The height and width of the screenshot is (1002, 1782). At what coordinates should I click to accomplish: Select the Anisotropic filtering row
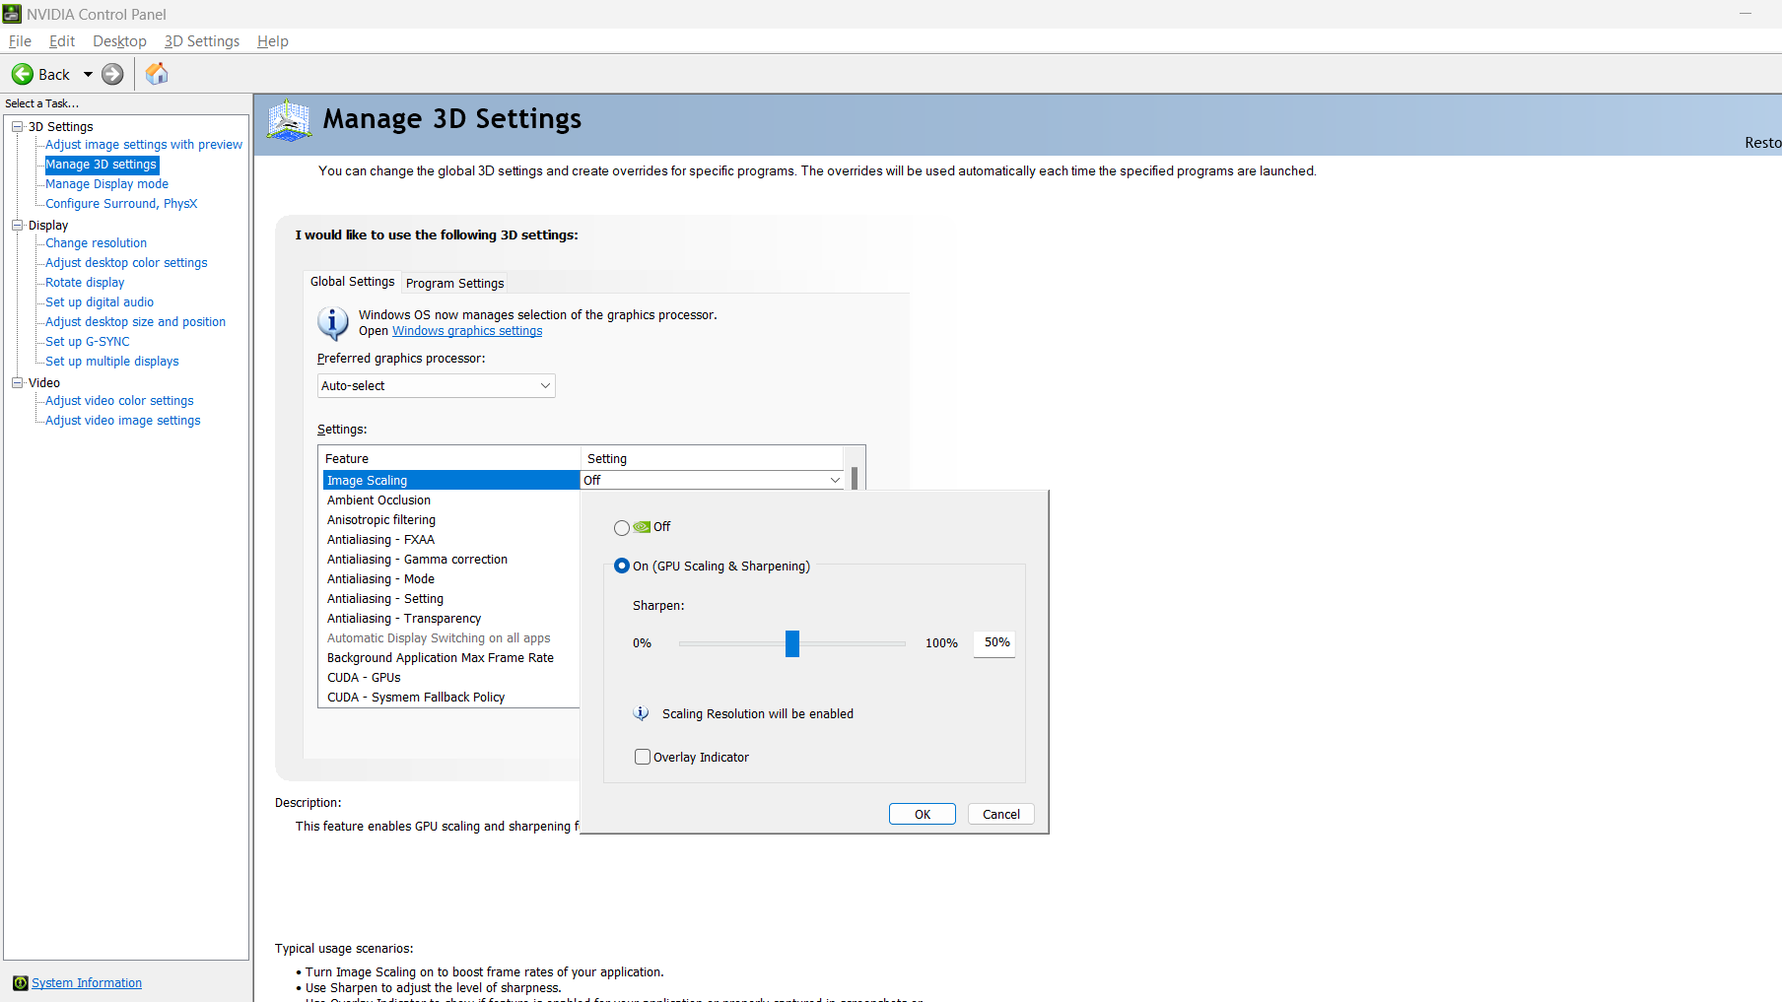tap(451, 520)
